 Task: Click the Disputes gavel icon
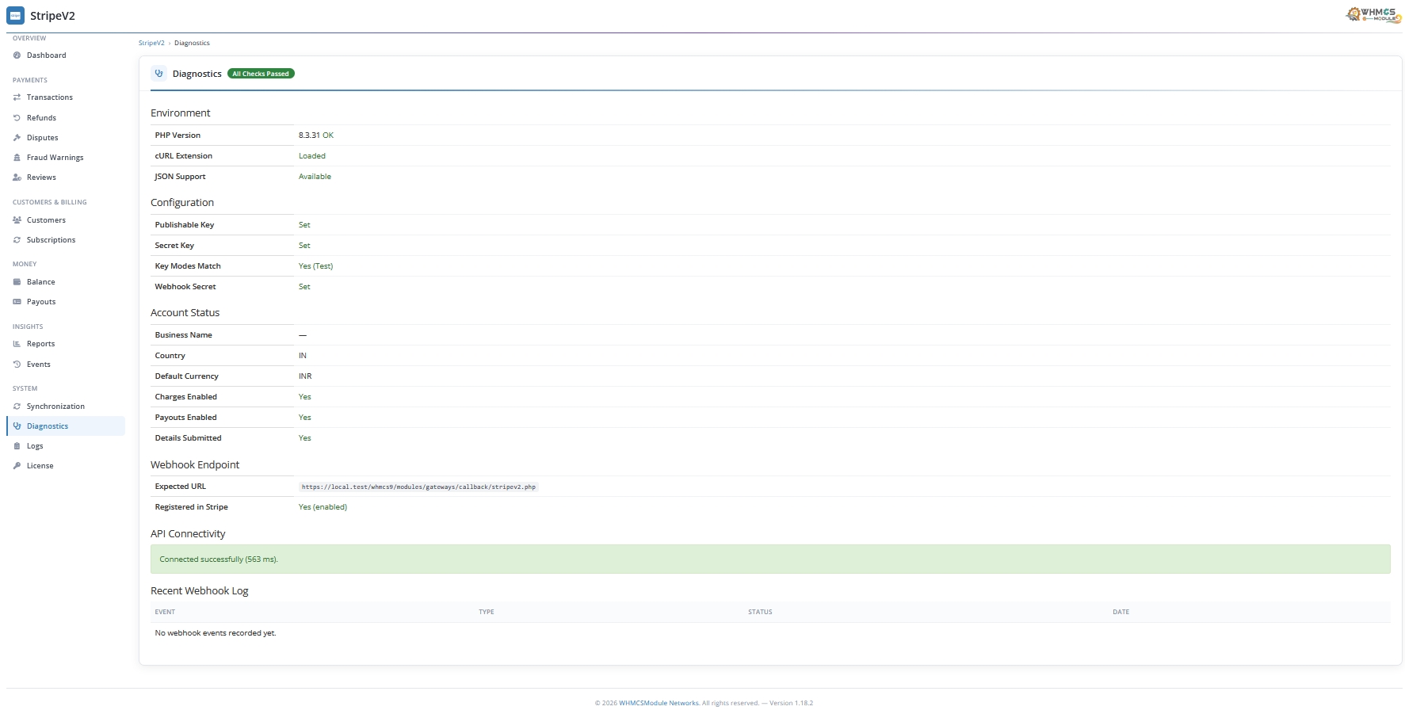tap(17, 138)
